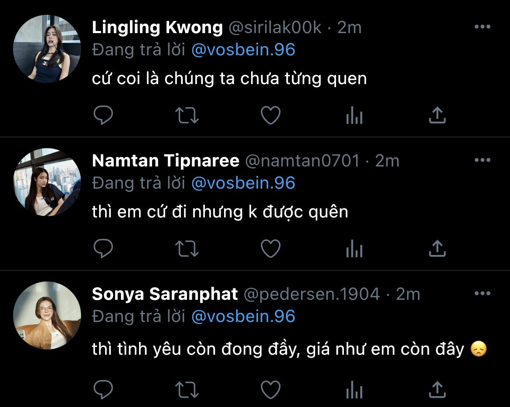View analytics of Lingling Kwong's tweet

(354, 115)
